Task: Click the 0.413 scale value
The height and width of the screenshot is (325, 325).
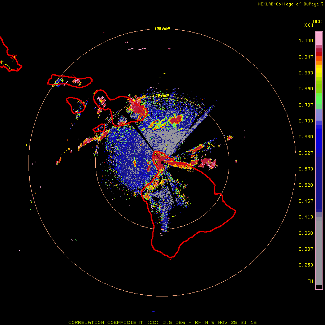Action: click(x=306, y=217)
